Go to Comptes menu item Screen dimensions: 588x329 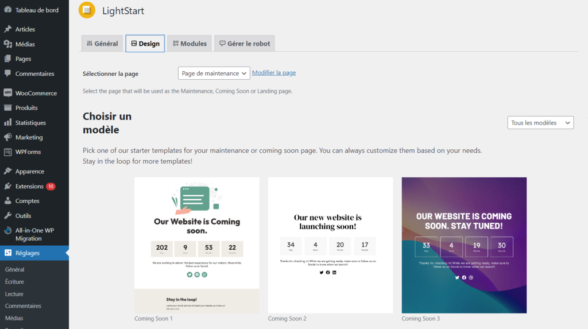pos(34,201)
